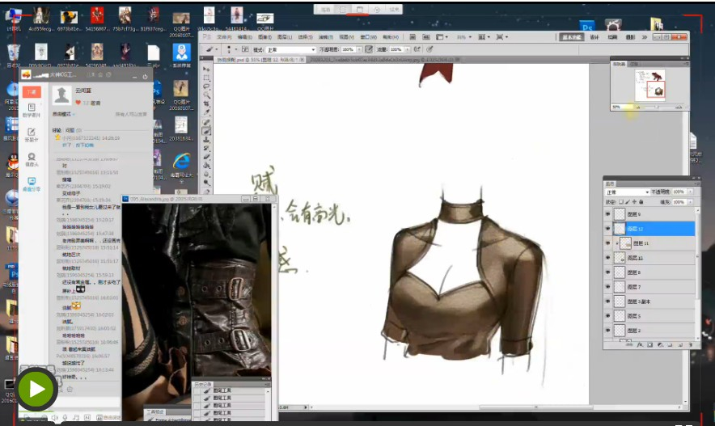The image size is (715, 426).
Task: Click the add layer style fx icon
Action: [641, 345]
